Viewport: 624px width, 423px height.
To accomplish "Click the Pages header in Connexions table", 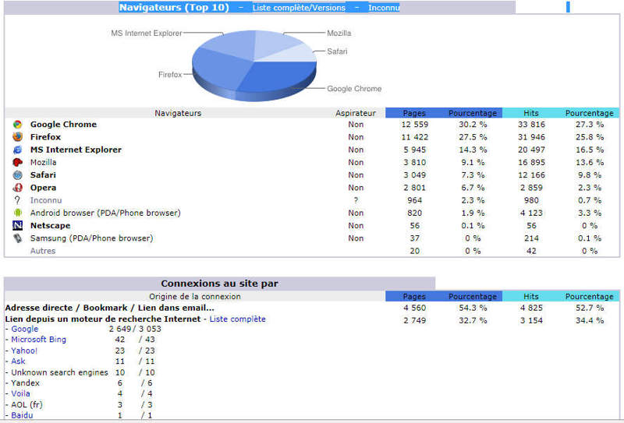I will (414, 297).
